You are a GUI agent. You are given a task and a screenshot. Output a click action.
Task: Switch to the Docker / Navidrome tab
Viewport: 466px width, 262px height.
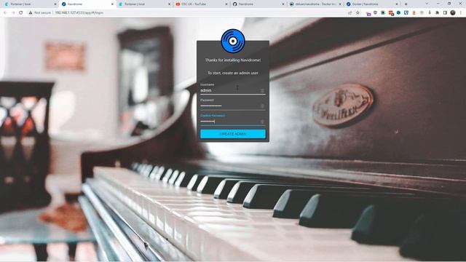pos(371,4)
